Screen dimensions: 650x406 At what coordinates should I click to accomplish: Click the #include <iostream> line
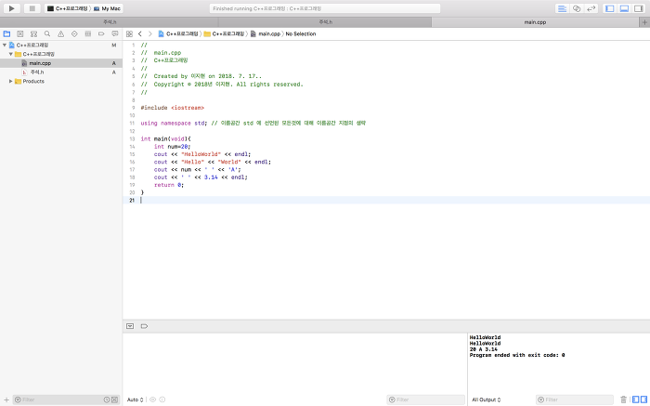pos(173,108)
